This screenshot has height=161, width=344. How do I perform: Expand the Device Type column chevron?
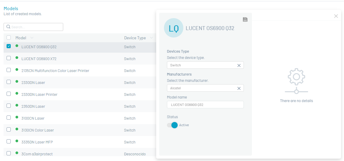point(151,38)
